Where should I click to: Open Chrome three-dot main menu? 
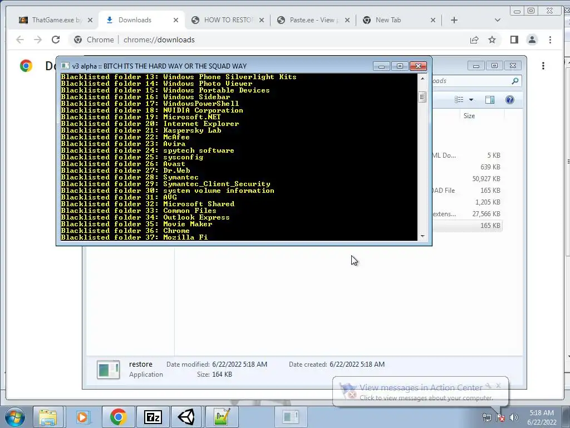550,40
